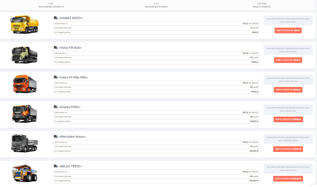Open the gray Mercedes Arocs truck image
The image size is (317, 187).
point(24,143)
